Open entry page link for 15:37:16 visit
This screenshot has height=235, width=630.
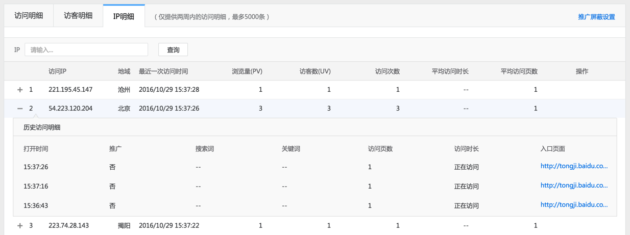(574, 186)
